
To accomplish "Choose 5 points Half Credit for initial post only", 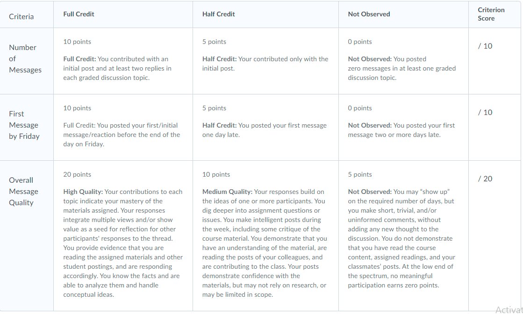I will (265, 61).
